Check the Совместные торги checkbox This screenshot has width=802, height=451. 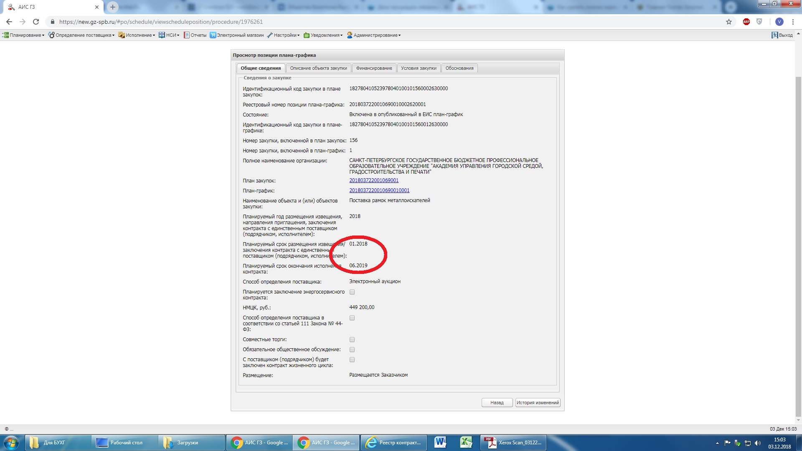tap(352, 340)
